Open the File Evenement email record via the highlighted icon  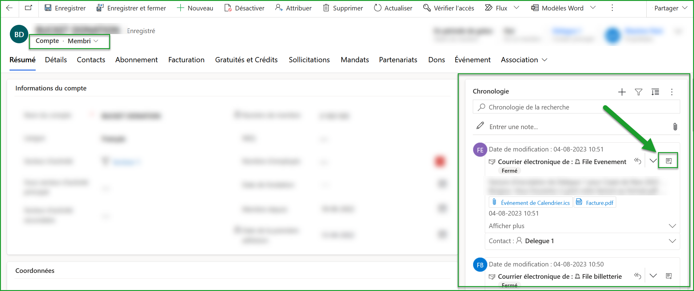pyautogui.click(x=668, y=160)
